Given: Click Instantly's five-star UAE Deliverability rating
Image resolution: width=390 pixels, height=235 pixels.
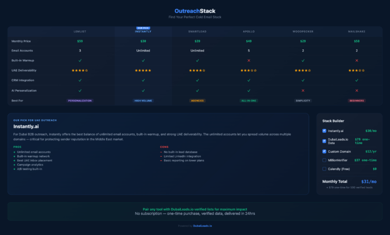Looking at the screenshot, I should click(143, 71).
